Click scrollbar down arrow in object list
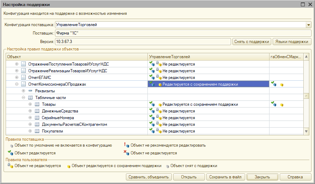 point(306,131)
